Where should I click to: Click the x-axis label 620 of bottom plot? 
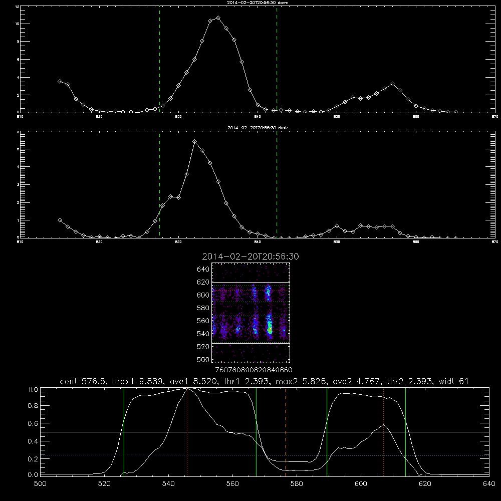(x=425, y=484)
